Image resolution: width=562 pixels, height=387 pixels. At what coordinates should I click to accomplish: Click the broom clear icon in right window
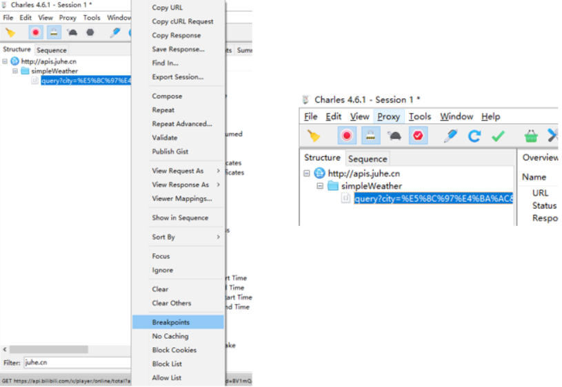(x=314, y=136)
